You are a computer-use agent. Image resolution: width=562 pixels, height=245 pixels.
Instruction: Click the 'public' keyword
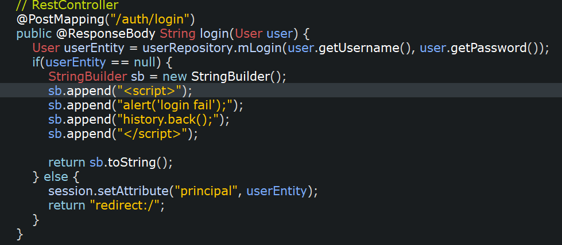tap(34, 34)
